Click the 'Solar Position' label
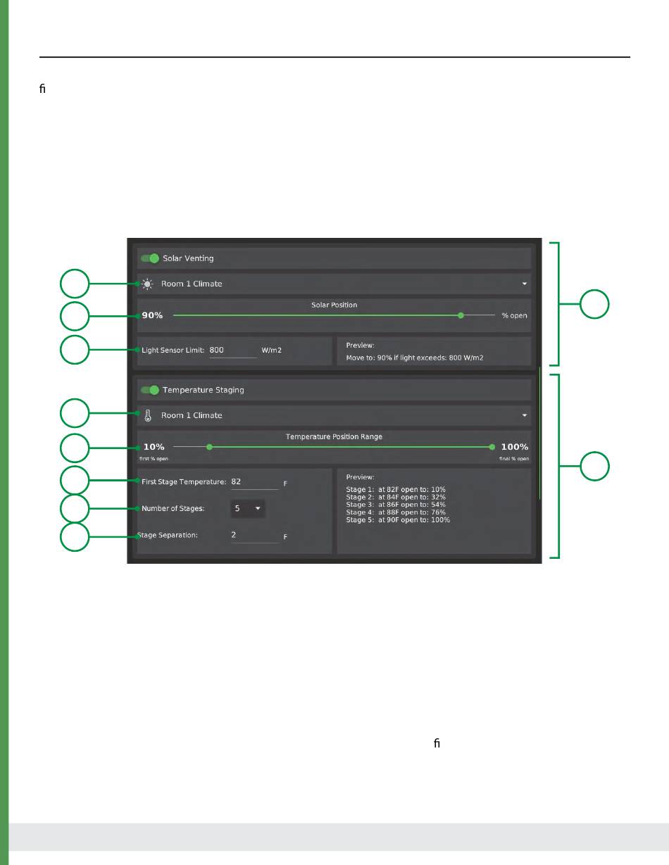This screenshot has height=865, width=669. pos(334,305)
